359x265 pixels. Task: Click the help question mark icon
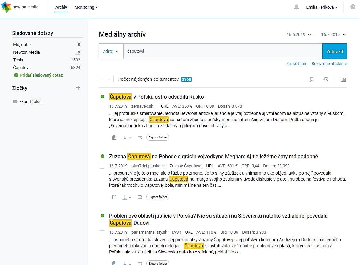click(353, 7)
